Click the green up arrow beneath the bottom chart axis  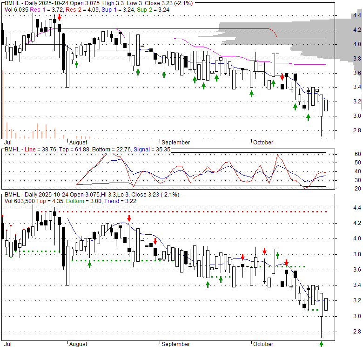[321, 344]
